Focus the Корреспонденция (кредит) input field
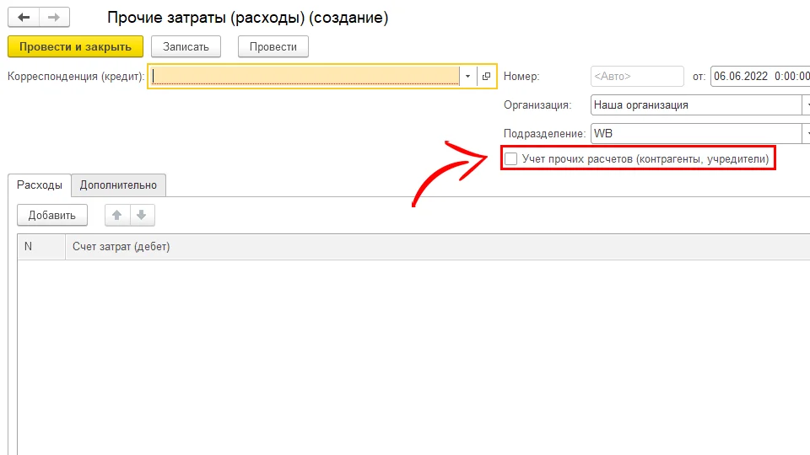Image resolution: width=810 pixels, height=455 pixels. [x=304, y=77]
